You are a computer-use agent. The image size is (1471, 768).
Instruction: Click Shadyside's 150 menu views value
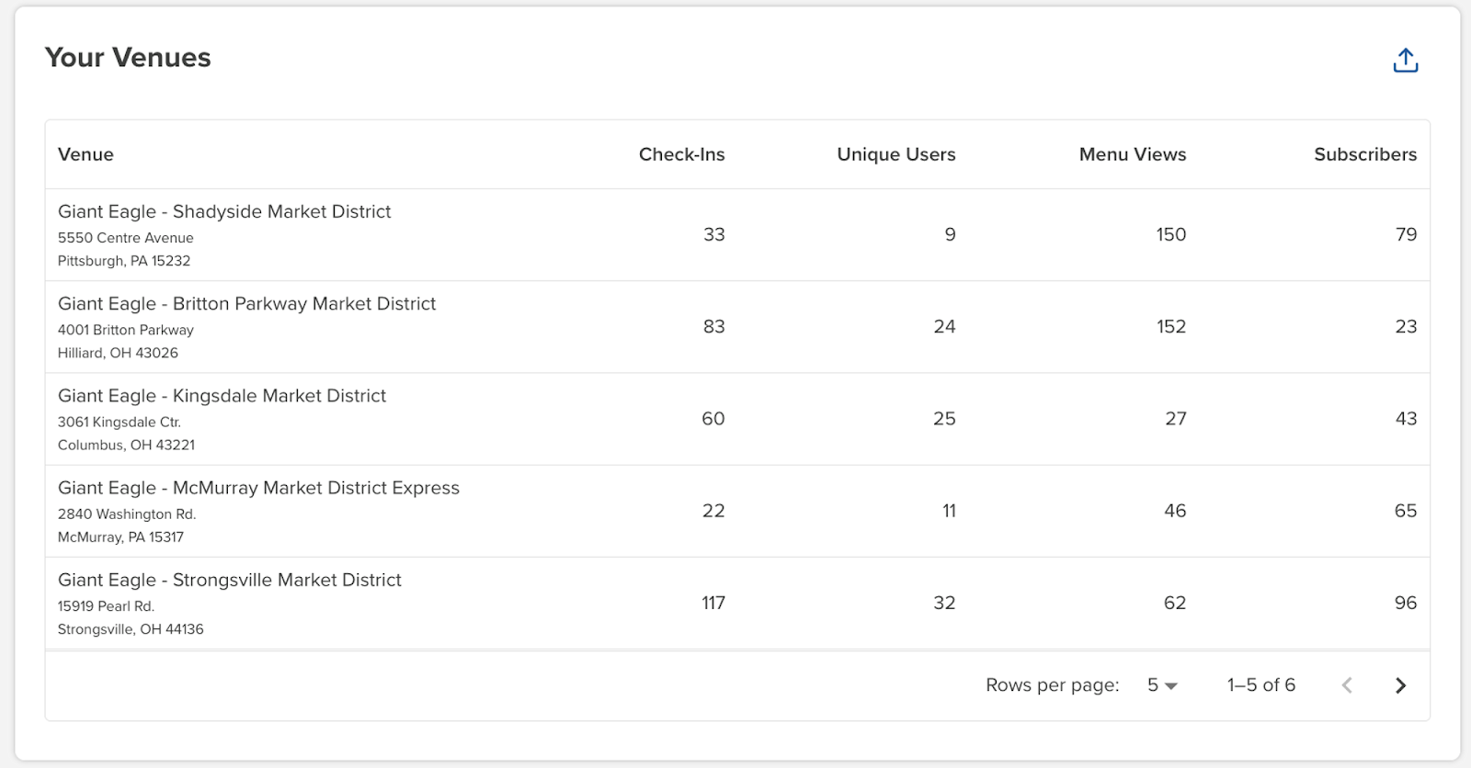[x=1170, y=235]
